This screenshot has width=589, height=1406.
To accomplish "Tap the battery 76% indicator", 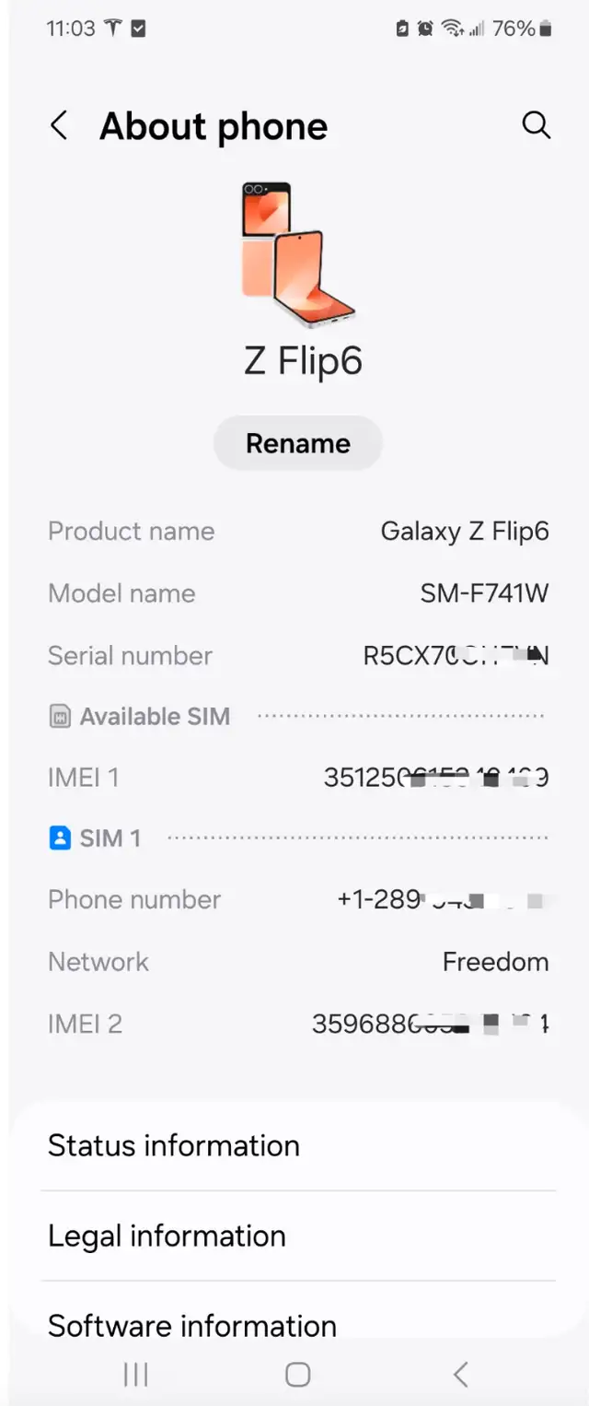I will click(522, 29).
